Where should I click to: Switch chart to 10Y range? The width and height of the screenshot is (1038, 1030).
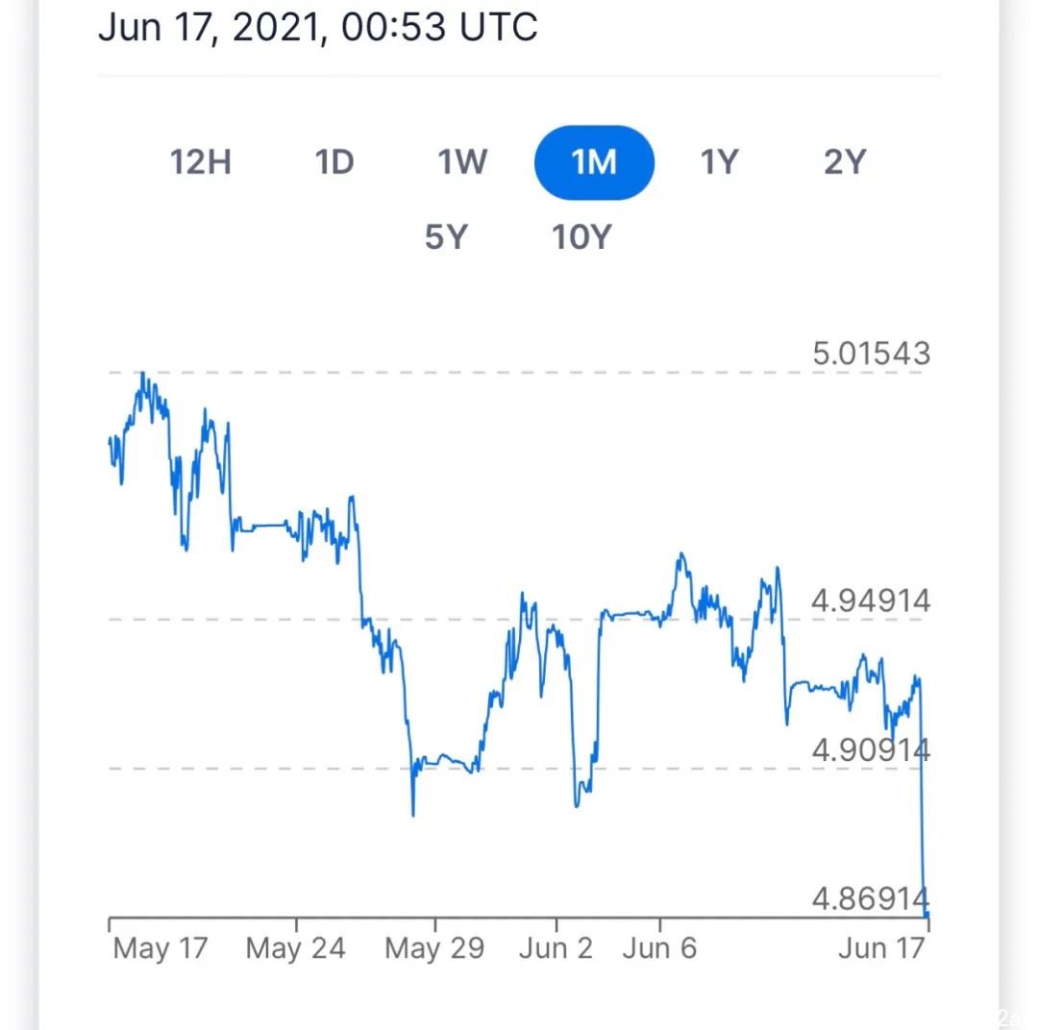(581, 237)
